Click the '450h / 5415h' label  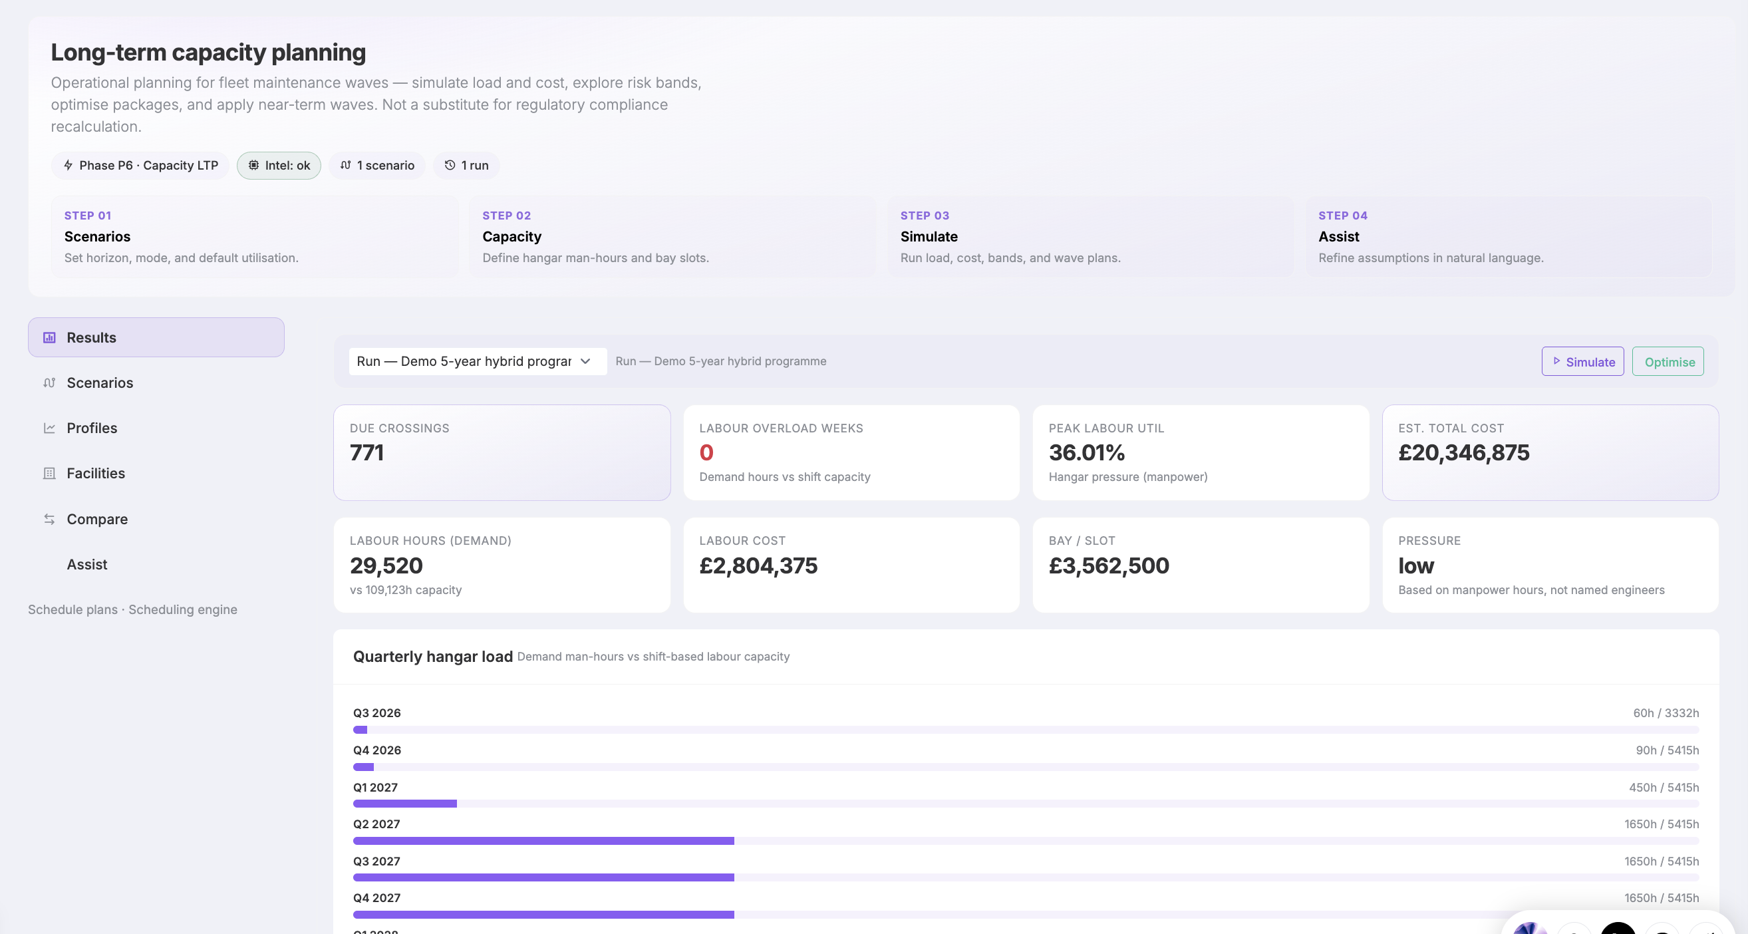pyautogui.click(x=1664, y=788)
